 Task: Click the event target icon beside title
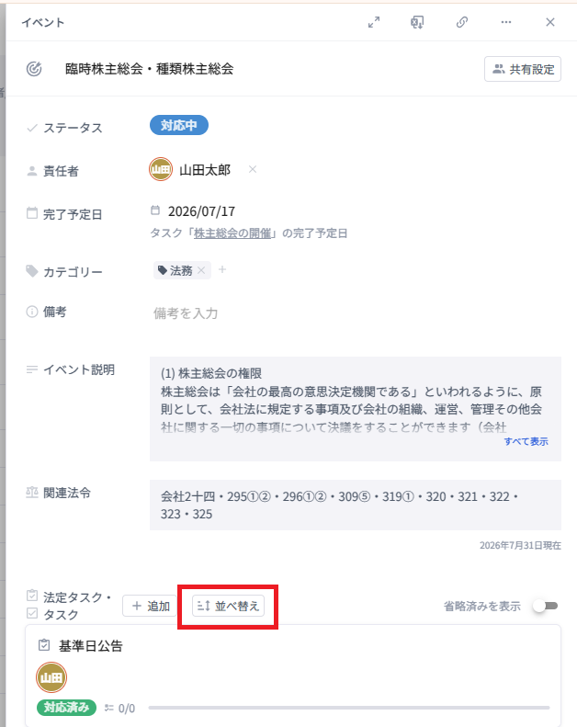[x=34, y=69]
